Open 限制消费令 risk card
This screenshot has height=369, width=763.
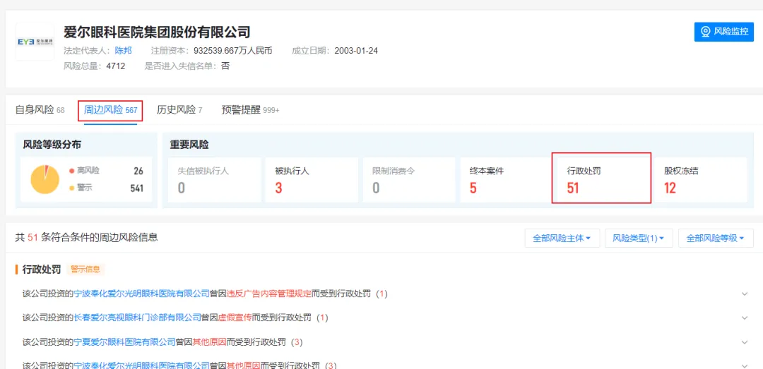click(x=409, y=179)
